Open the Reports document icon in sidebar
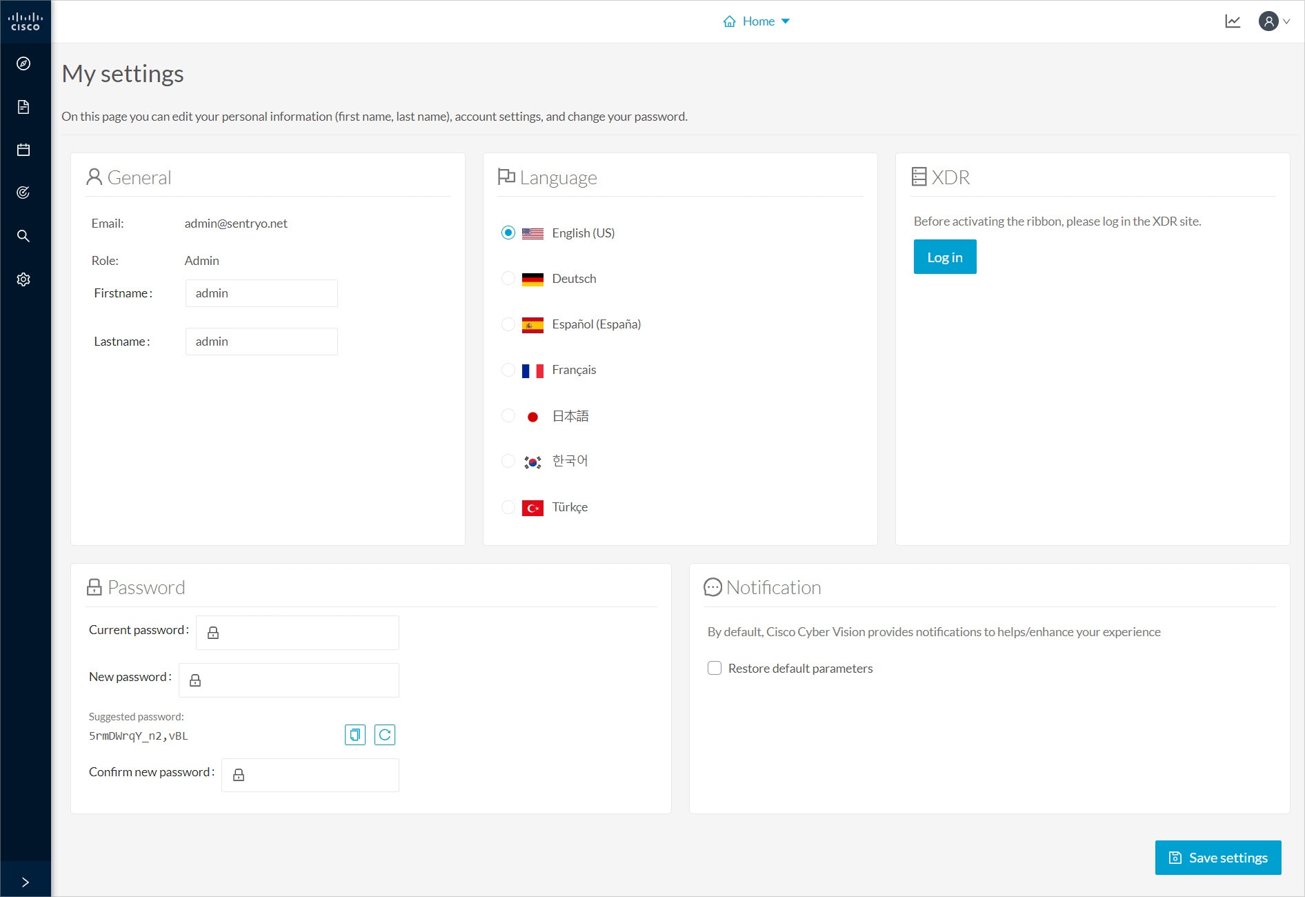Image resolution: width=1305 pixels, height=897 pixels. pos(23,107)
